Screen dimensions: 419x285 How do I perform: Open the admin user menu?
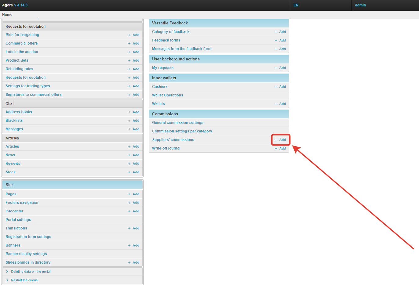click(x=360, y=5)
